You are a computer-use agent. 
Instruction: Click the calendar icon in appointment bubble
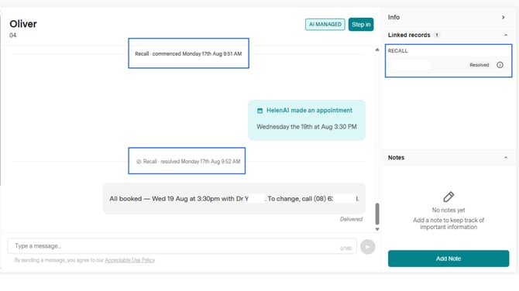click(259, 111)
